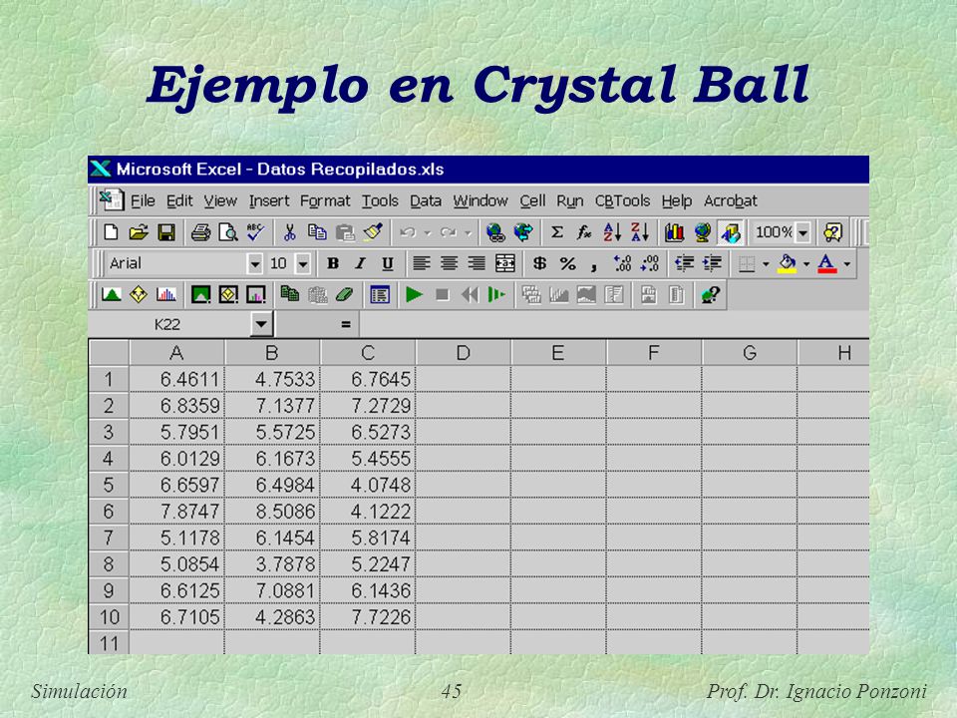Screen dimensions: 957x718
Task: Click the New workbook icon
Action: (x=111, y=232)
